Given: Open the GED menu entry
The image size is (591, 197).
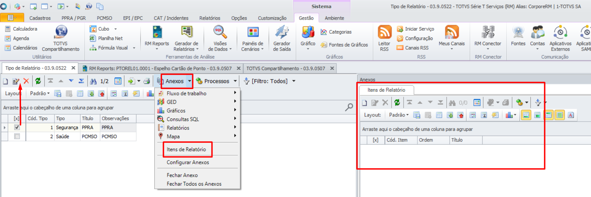Looking at the screenshot, I should tap(197, 102).
